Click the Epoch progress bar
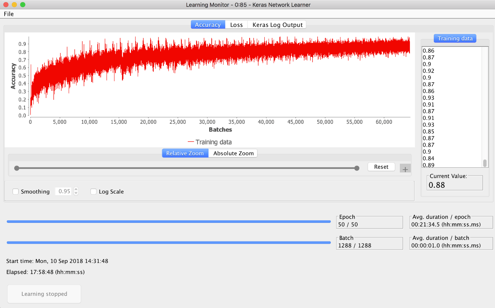 point(169,222)
